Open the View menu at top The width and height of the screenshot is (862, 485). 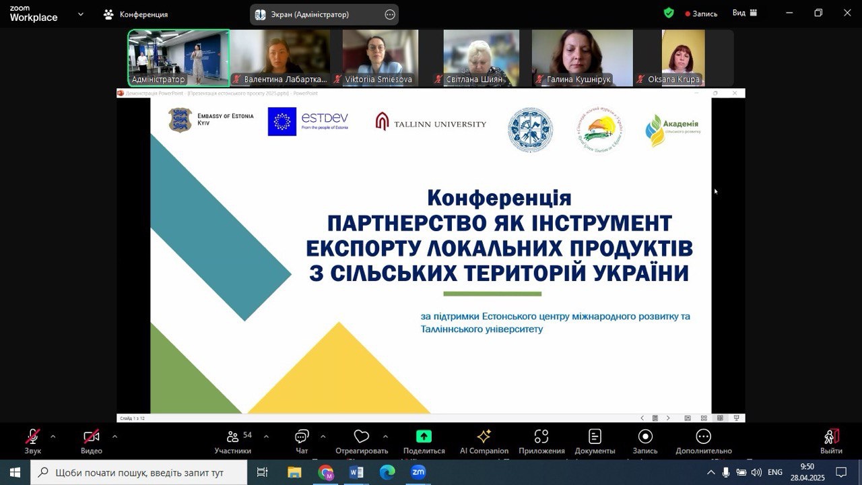(744, 13)
